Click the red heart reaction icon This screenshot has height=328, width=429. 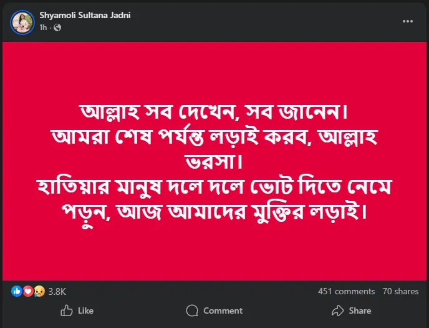27,291
